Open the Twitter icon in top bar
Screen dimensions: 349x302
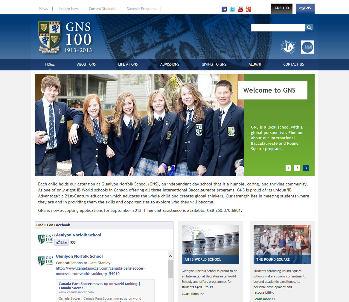click(x=232, y=9)
